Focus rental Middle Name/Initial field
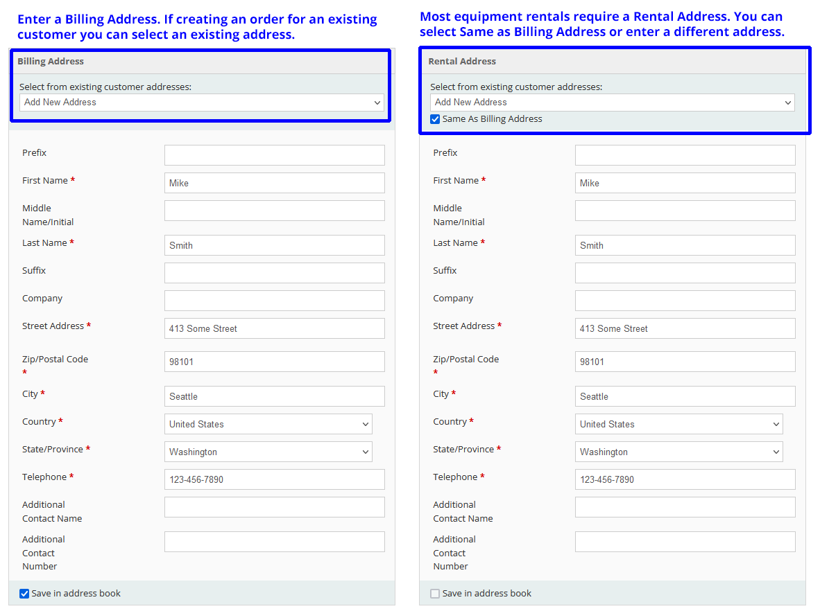Image resolution: width=820 pixels, height=611 pixels. [685, 211]
